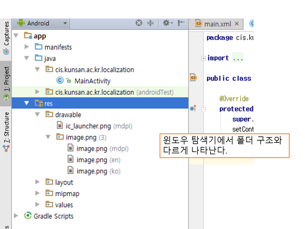Collapse the res folder
The height and width of the screenshot is (229, 305).
26,103
